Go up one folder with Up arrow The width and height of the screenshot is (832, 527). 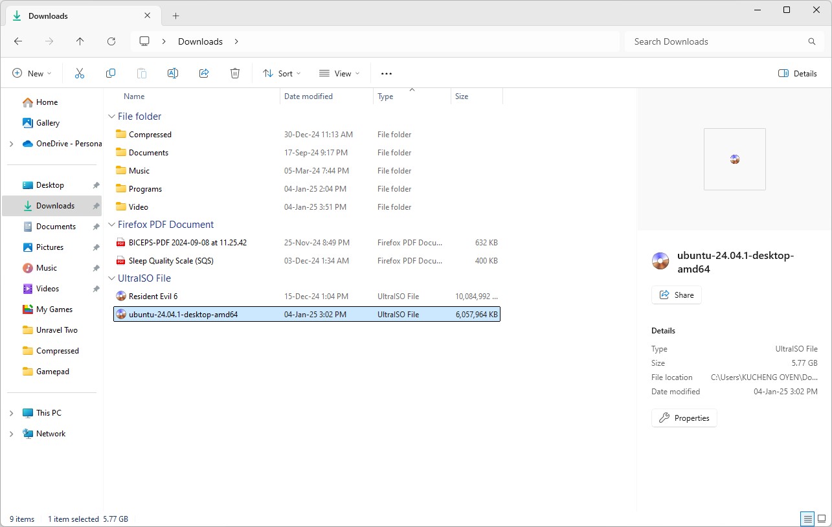point(80,41)
